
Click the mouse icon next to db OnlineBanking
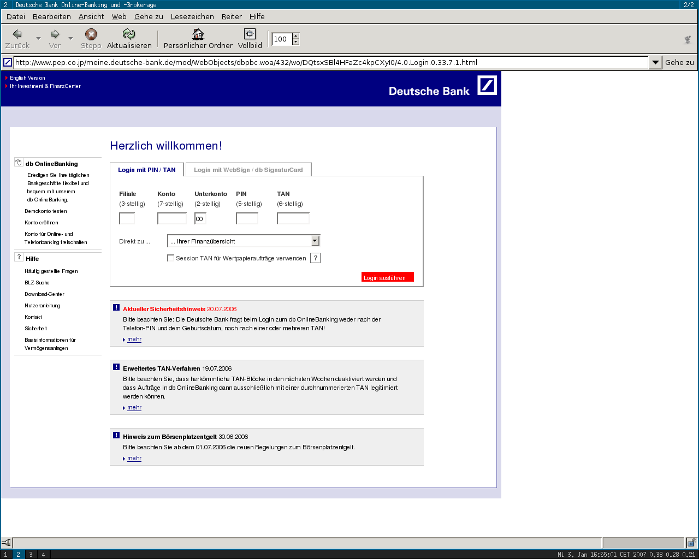click(x=19, y=162)
